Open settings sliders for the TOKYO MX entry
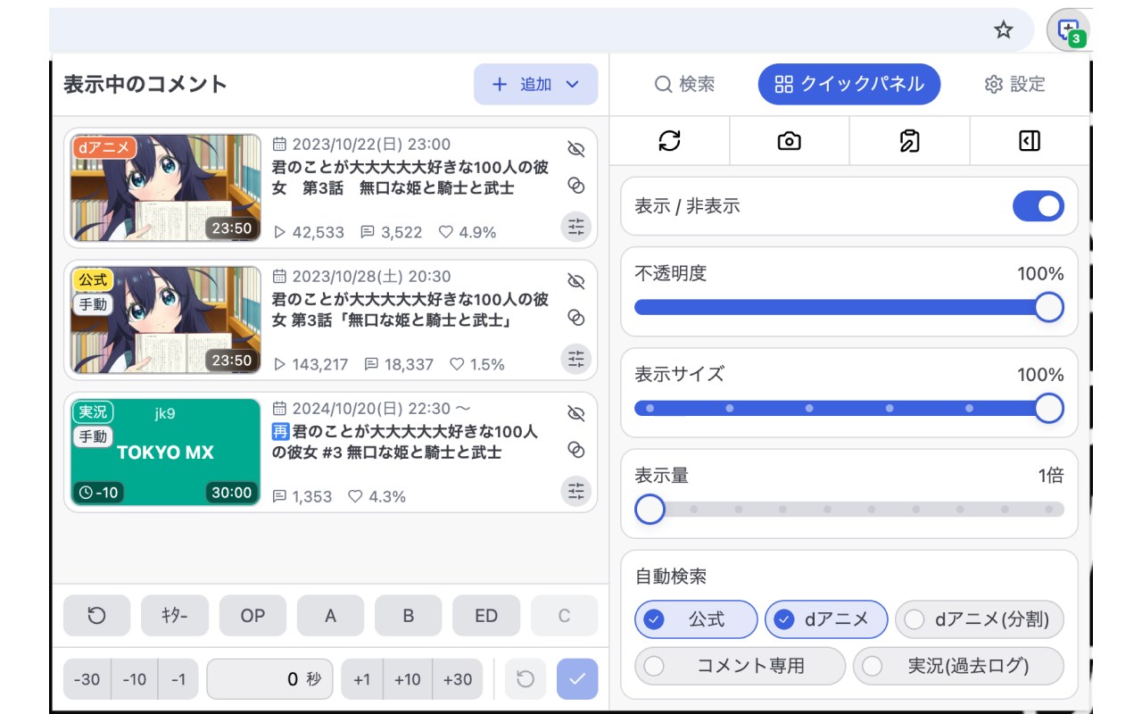 point(576,491)
